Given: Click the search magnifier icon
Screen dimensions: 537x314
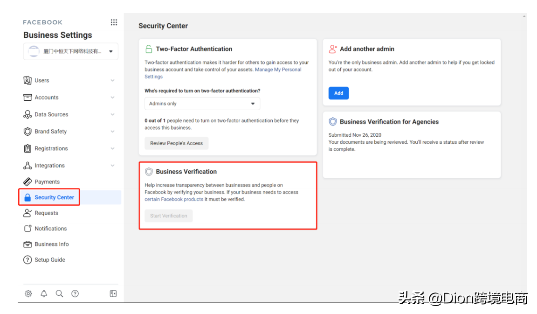Looking at the screenshot, I should coord(59,294).
